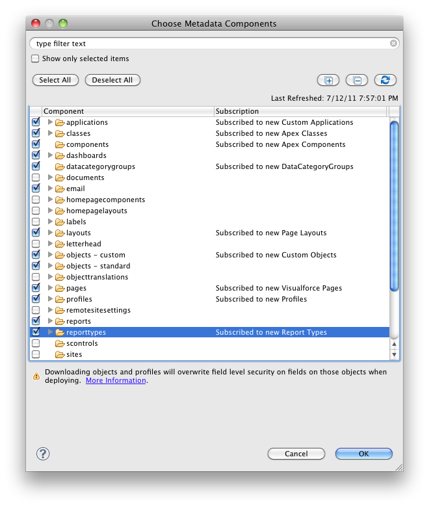Check the scontrols checkbox
This screenshot has width=429, height=507.
coord(36,343)
